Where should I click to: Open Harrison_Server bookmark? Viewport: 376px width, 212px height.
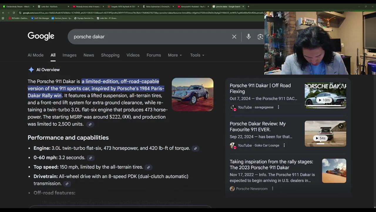[x=61, y=18]
